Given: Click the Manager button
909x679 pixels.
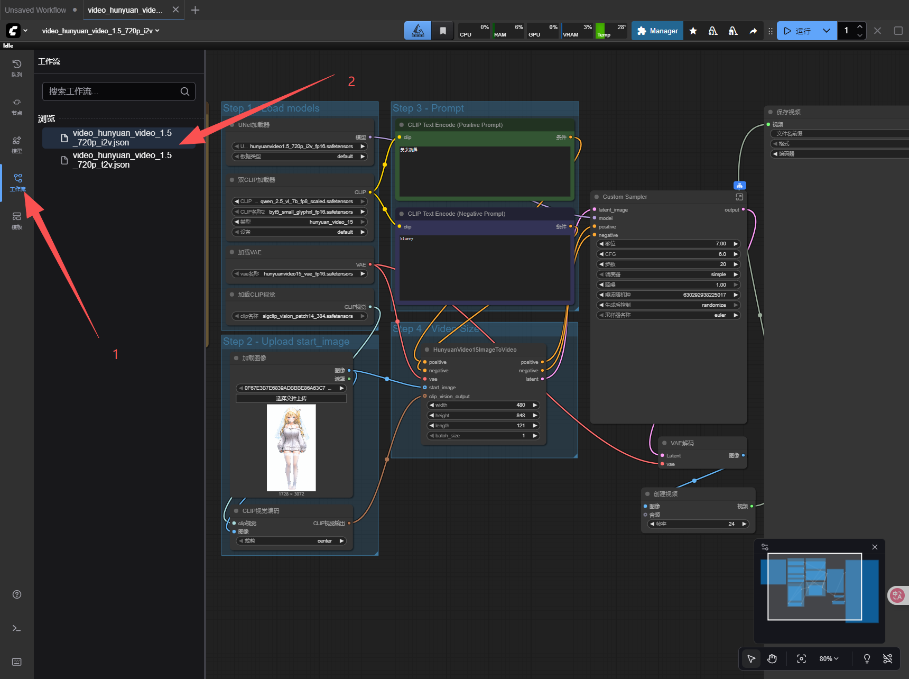Looking at the screenshot, I should point(657,31).
